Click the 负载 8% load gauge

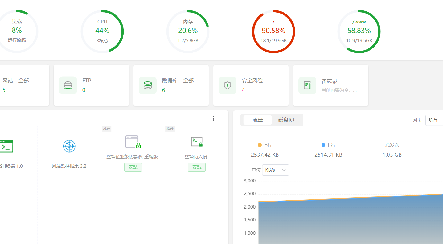(17, 31)
